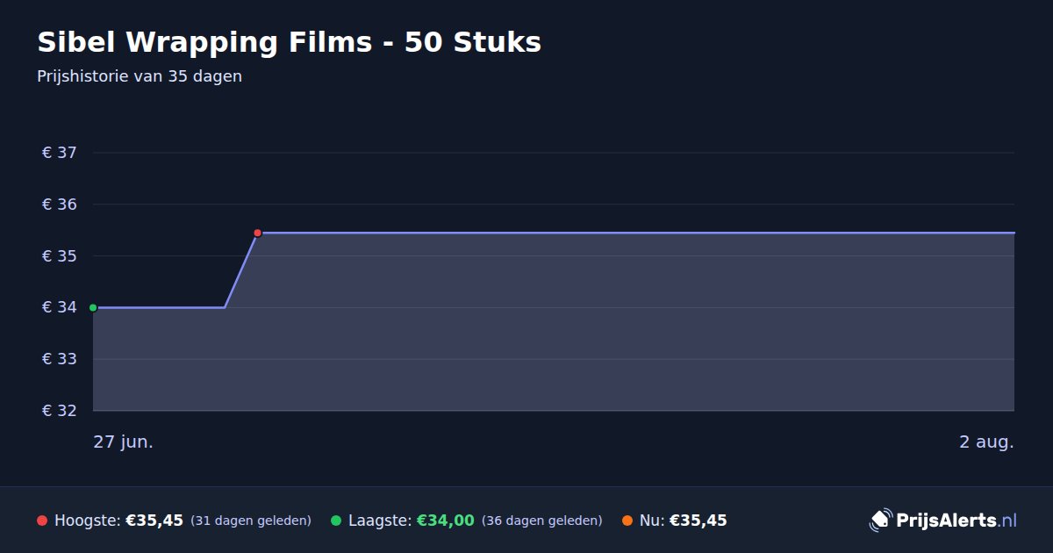The image size is (1053, 553).
Task: Click the red highest price dot on chart
Action: 257,233
